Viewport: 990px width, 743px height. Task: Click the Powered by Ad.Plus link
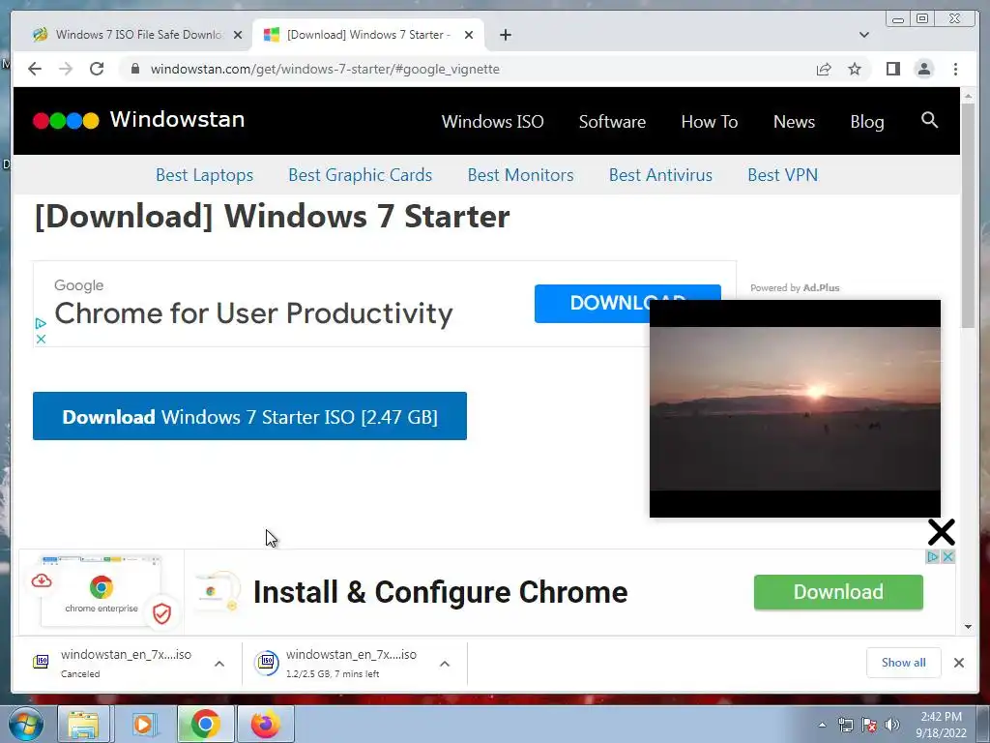(x=795, y=287)
